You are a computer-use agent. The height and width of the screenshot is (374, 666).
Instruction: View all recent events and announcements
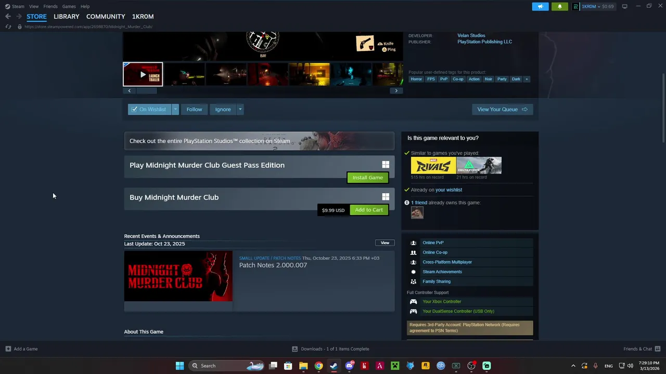[385, 243]
